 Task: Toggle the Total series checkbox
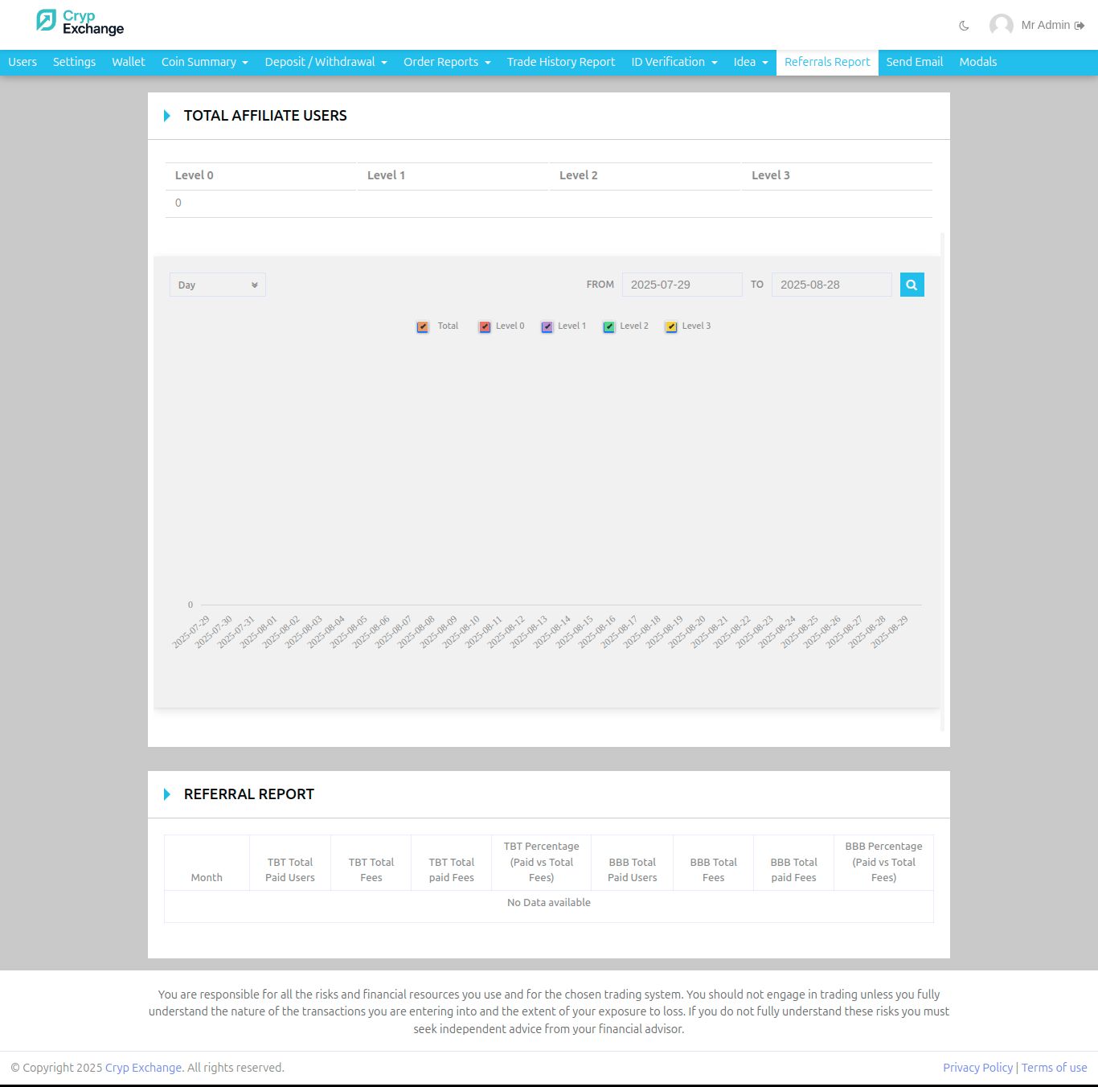[423, 326]
